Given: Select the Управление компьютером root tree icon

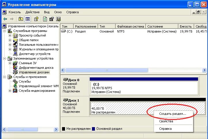Looking at the screenshot, I should tap(4, 26).
